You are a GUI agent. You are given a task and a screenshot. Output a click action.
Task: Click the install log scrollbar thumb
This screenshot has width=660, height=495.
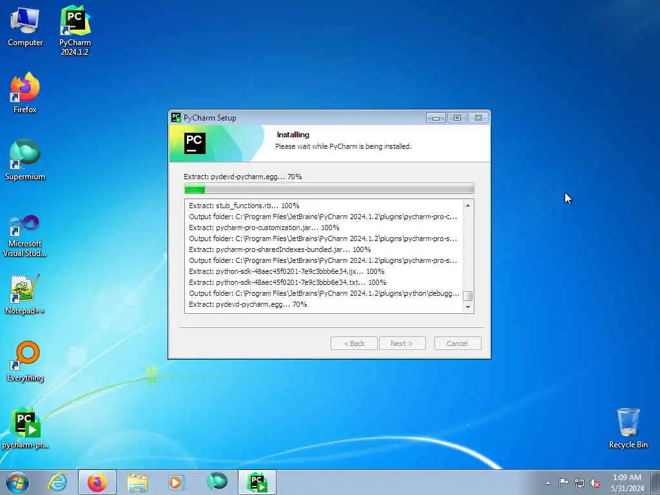point(468,296)
